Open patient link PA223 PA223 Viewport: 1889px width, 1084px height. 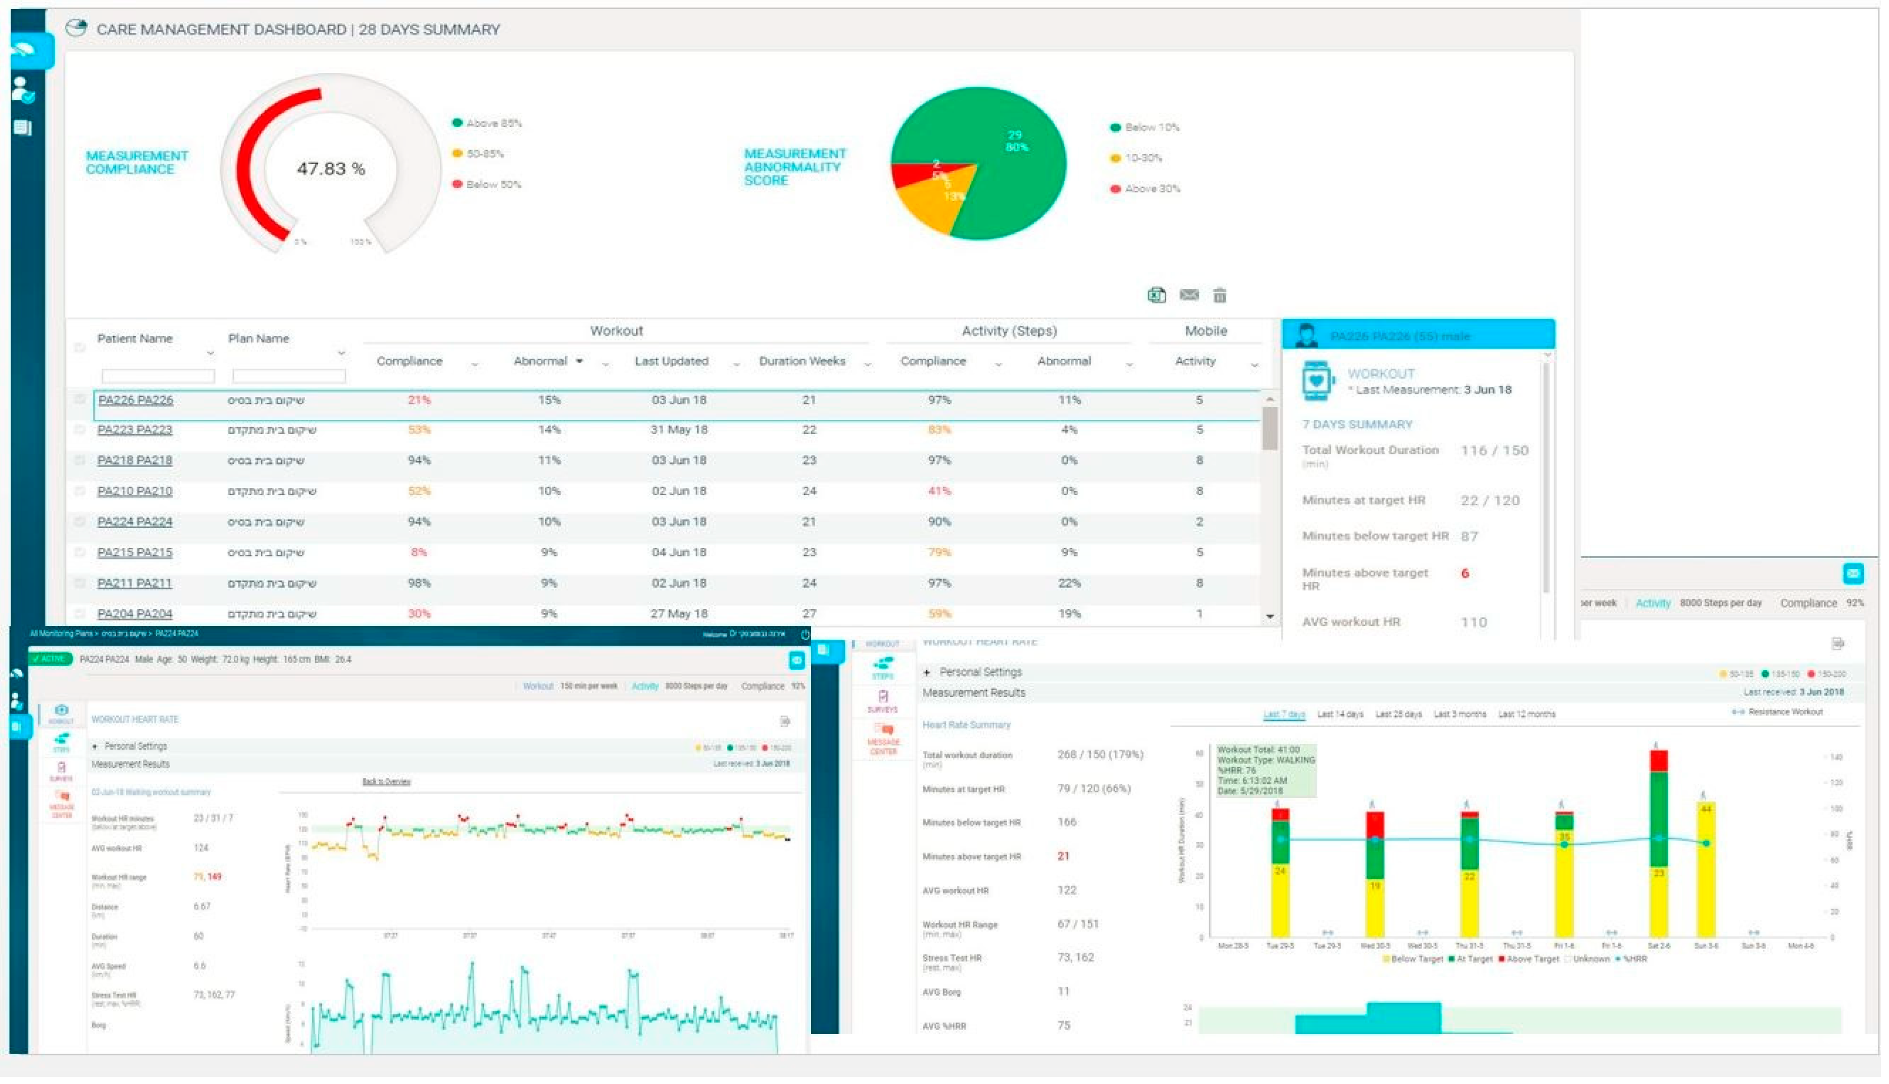point(135,430)
